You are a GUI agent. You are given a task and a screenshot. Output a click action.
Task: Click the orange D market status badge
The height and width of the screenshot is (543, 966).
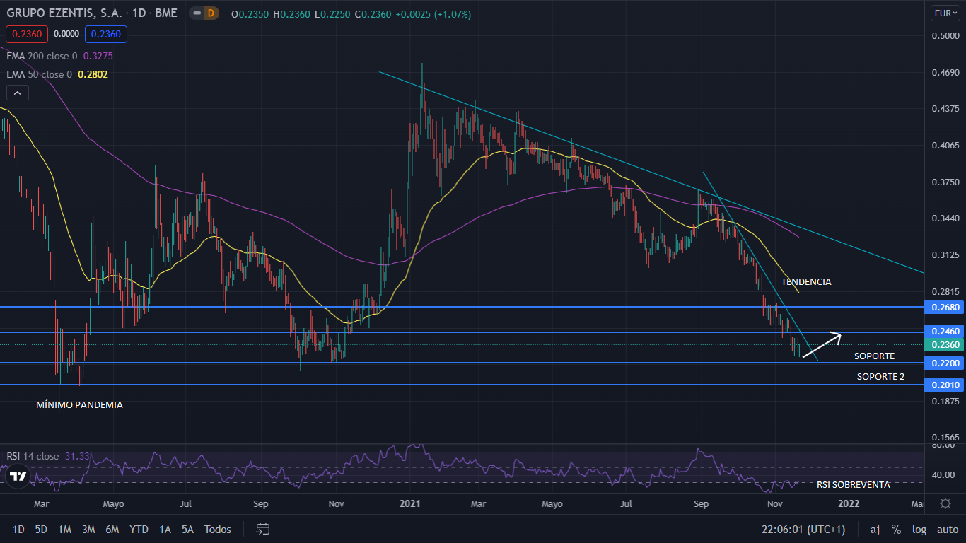[210, 14]
